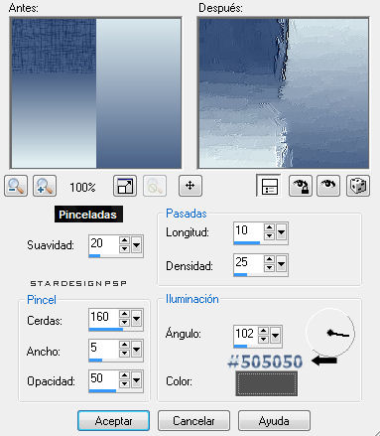The height and width of the screenshot is (436, 380).
Task: Select the pan navigate crosshair icon
Action: (190, 186)
